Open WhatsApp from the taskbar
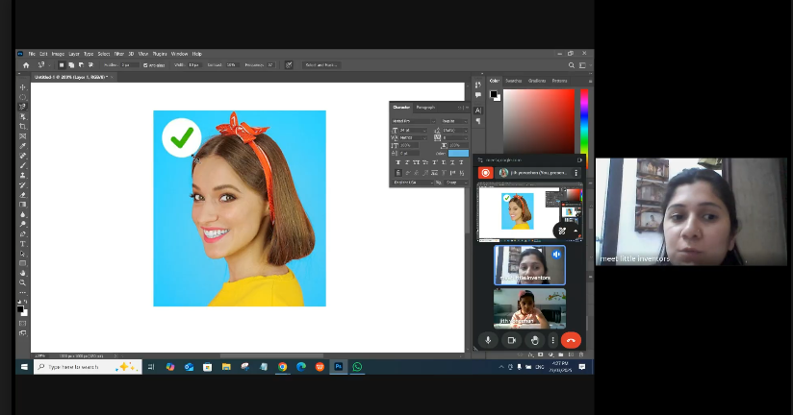This screenshot has height=415, width=793. pyautogui.click(x=357, y=366)
